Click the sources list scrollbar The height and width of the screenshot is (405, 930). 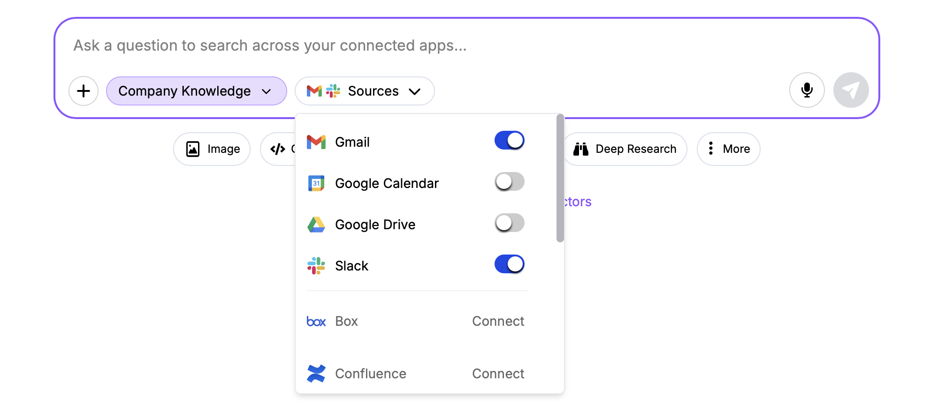click(x=560, y=178)
